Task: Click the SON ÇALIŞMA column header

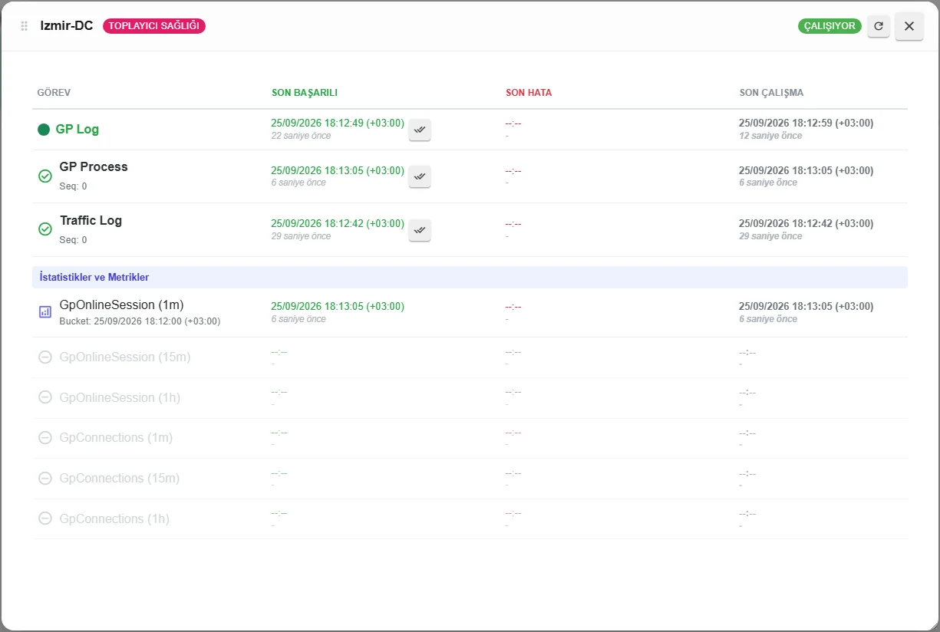Action: click(771, 93)
